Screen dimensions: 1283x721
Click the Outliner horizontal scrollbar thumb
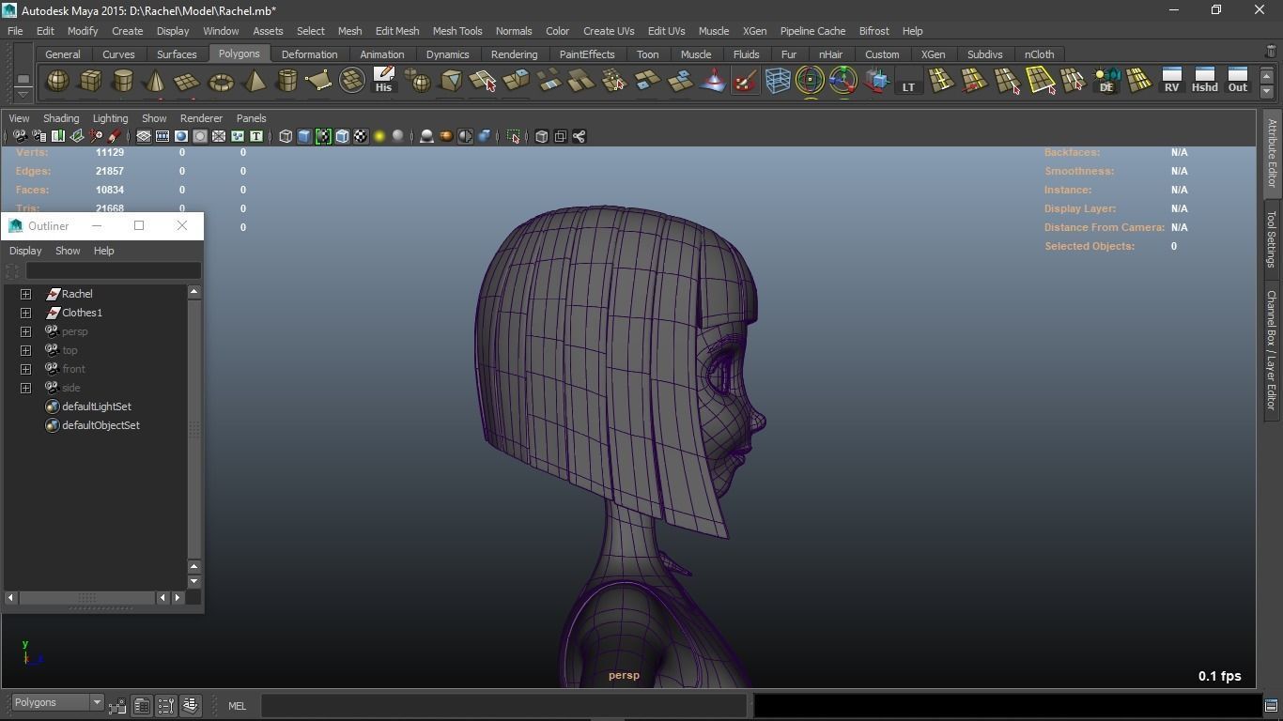point(87,597)
